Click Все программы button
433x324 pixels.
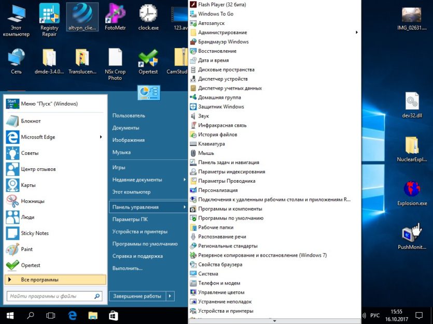[x=55, y=279]
